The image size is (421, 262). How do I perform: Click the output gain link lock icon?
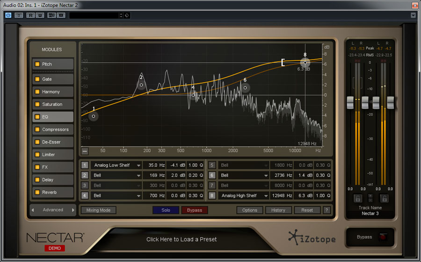pyautogui.click(x=384, y=198)
